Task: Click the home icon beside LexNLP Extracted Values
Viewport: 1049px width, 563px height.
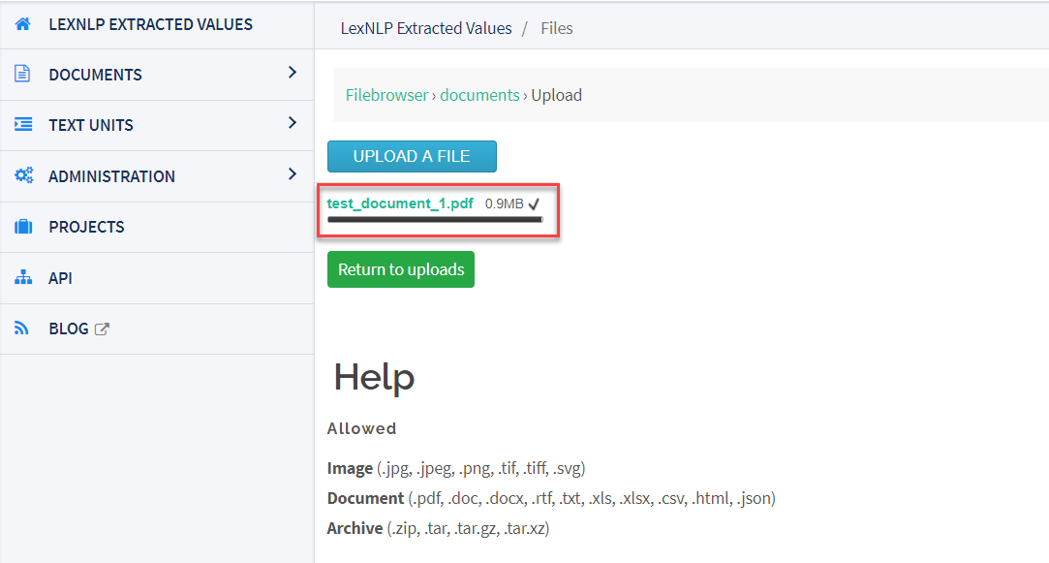Action: pyautogui.click(x=22, y=24)
